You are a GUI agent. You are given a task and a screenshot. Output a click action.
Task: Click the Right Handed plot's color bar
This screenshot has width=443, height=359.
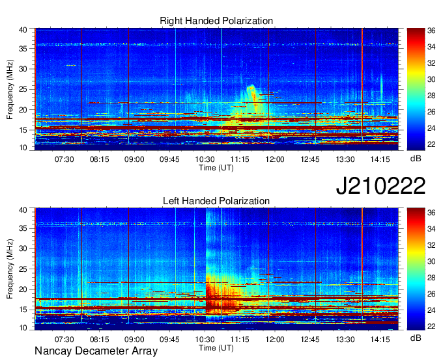(416, 89)
